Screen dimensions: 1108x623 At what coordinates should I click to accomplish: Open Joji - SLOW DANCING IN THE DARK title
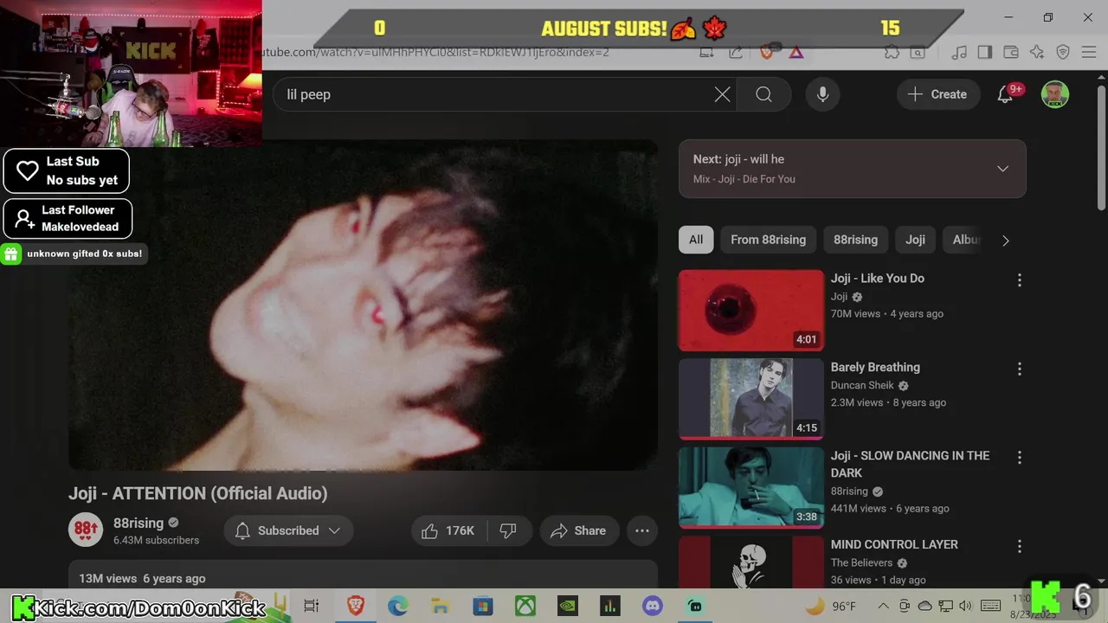point(910,464)
